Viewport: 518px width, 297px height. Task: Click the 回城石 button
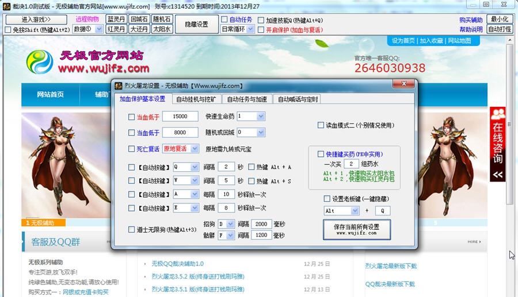(139, 20)
